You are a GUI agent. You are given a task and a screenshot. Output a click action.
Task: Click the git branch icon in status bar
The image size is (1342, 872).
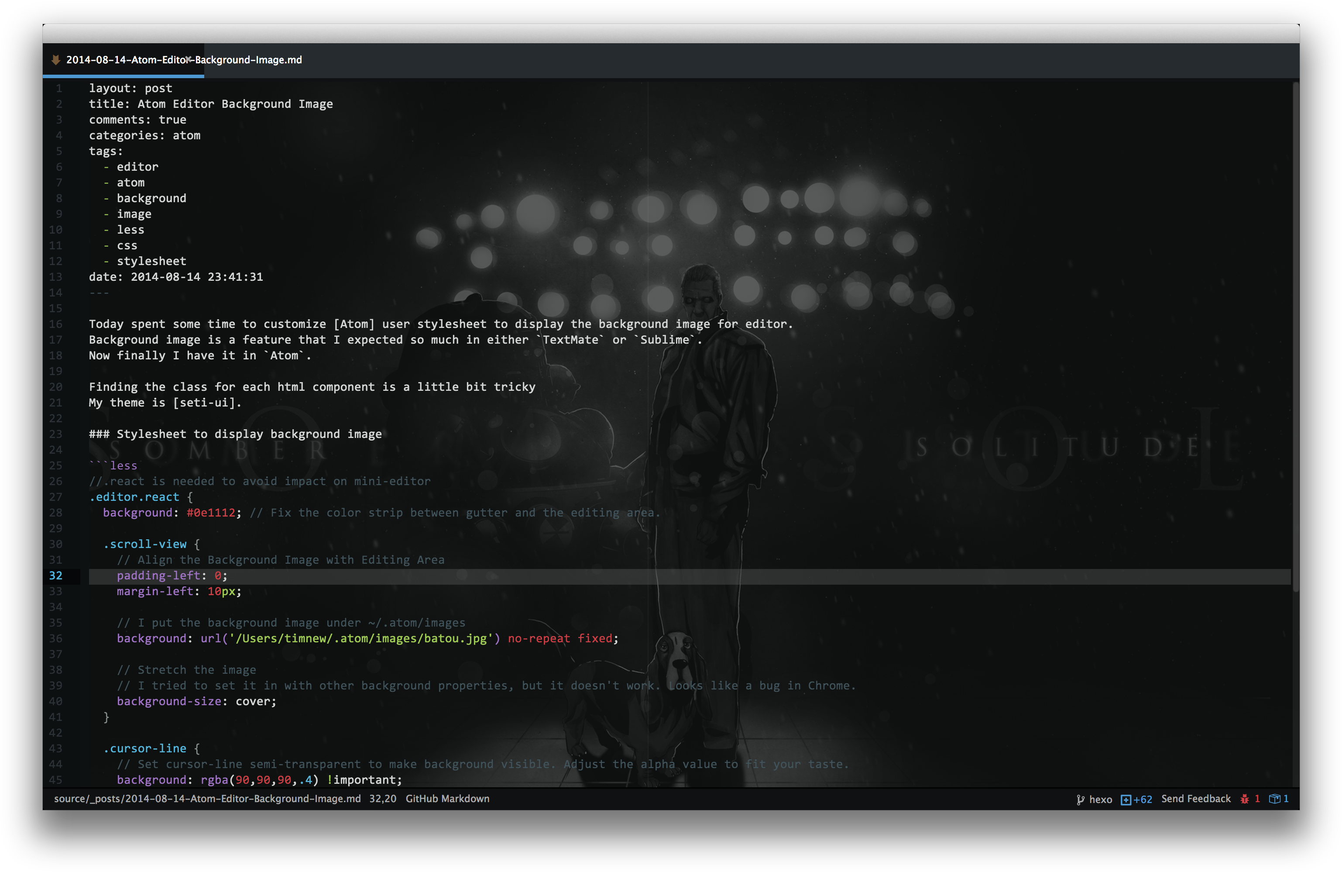[1081, 799]
